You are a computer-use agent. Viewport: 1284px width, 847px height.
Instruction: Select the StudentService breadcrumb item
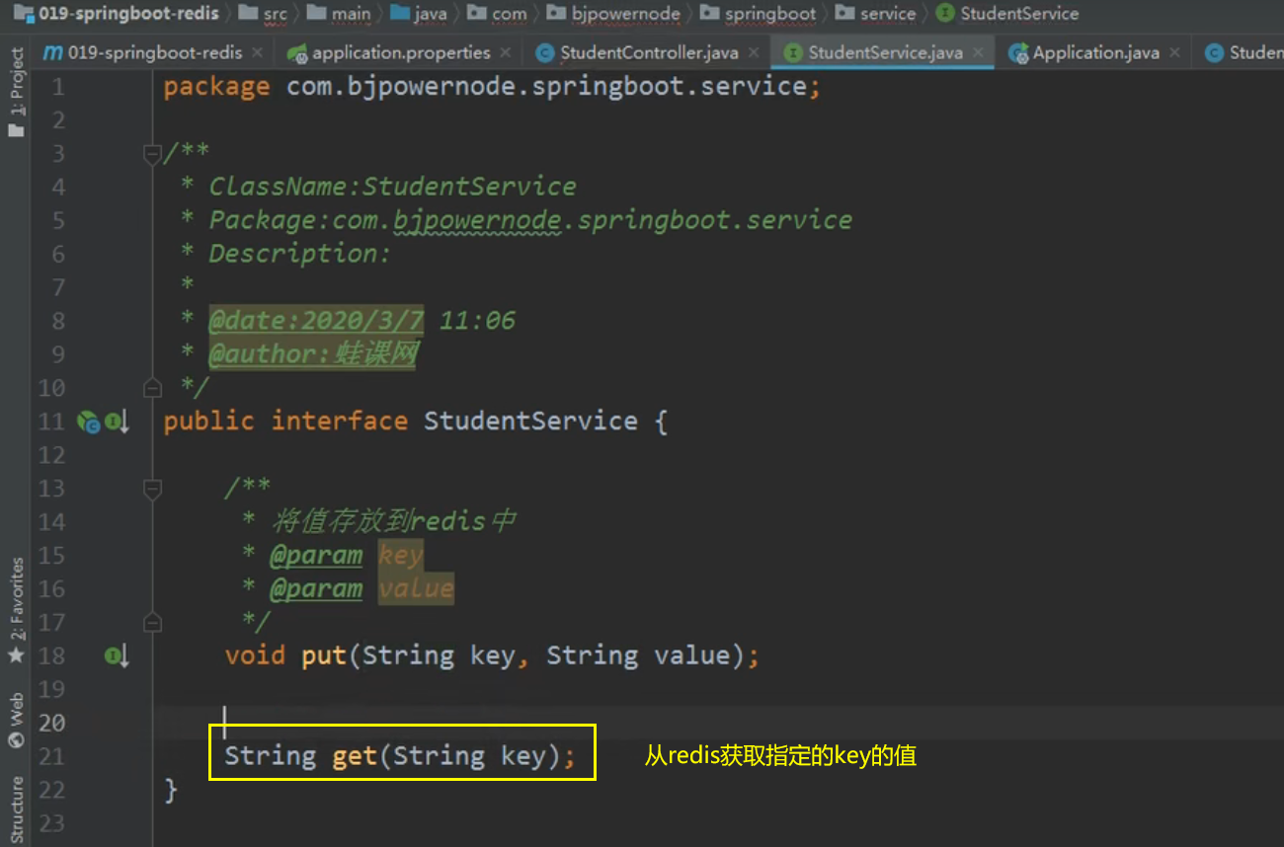point(1007,13)
